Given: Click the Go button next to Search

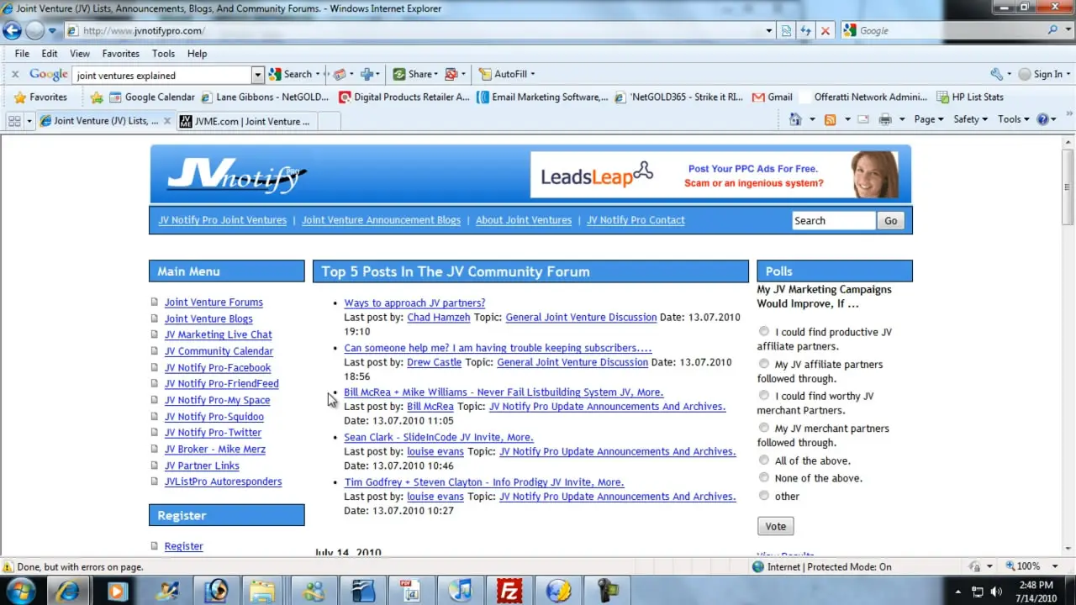Looking at the screenshot, I should (891, 221).
